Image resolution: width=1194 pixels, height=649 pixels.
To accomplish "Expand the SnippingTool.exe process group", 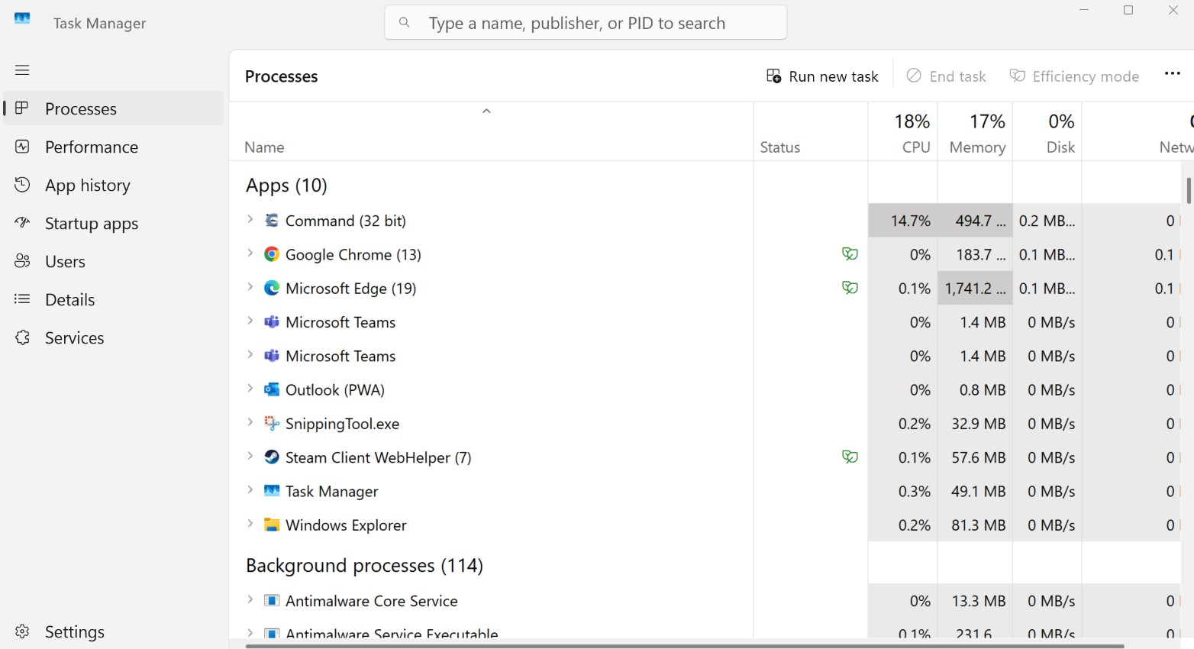I will pyautogui.click(x=250, y=421).
